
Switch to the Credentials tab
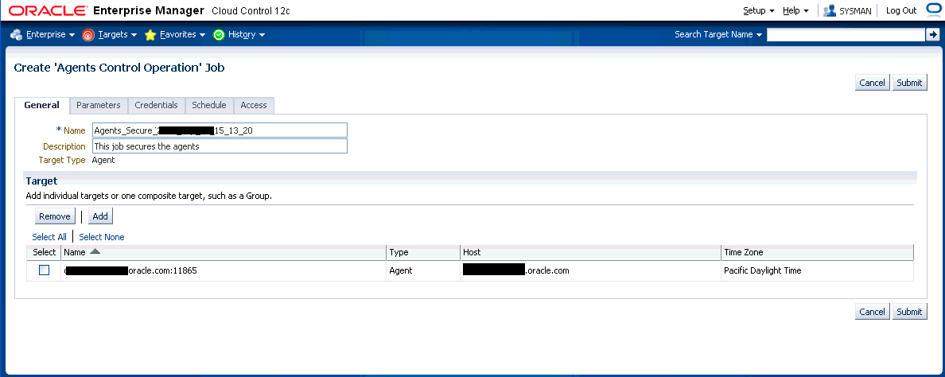pyautogui.click(x=156, y=106)
